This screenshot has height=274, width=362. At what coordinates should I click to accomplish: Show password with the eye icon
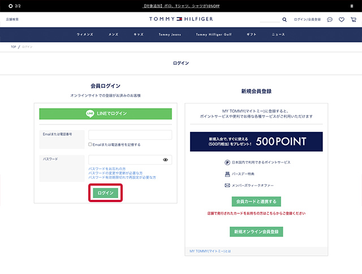[x=166, y=160]
